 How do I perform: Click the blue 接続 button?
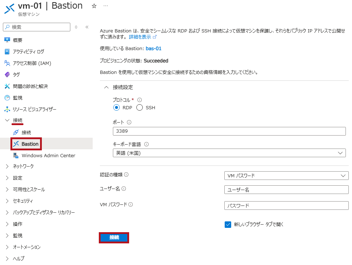point(114,237)
